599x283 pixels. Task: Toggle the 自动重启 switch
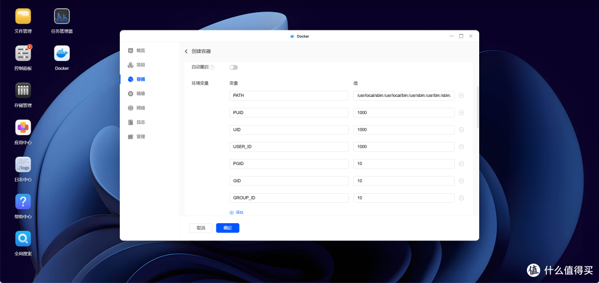(x=233, y=68)
